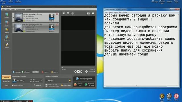
Task: Click Открыть папку (open folder)
Action: click(66, 85)
